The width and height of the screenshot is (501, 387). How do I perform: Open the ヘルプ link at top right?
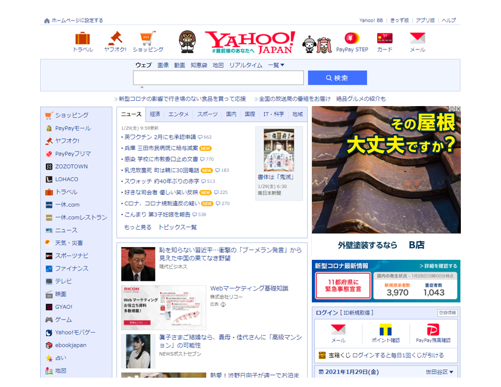tap(449, 20)
